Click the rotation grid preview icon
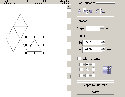 107,70
